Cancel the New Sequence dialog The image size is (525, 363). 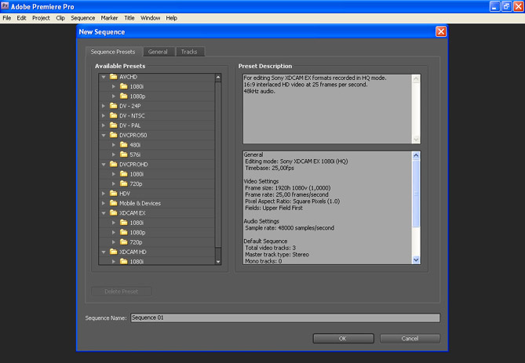click(x=410, y=339)
